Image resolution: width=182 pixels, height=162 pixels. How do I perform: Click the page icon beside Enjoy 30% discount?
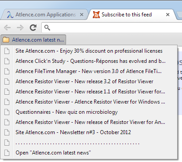click(x=7, y=51)
